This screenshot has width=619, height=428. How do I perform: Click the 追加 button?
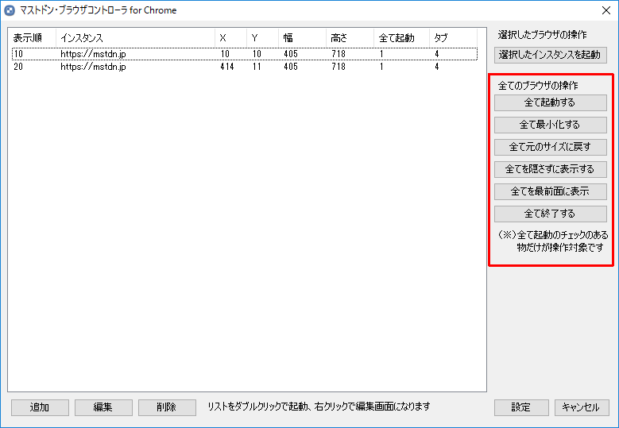40,407
